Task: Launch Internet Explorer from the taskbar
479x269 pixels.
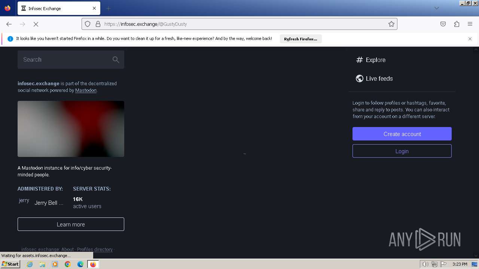Action: coord(30,264)
